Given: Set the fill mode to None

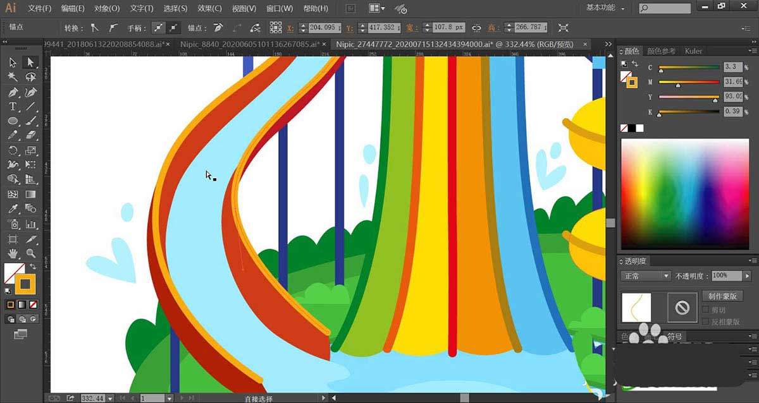Looking at the screenshot, I should click(33, 304).
